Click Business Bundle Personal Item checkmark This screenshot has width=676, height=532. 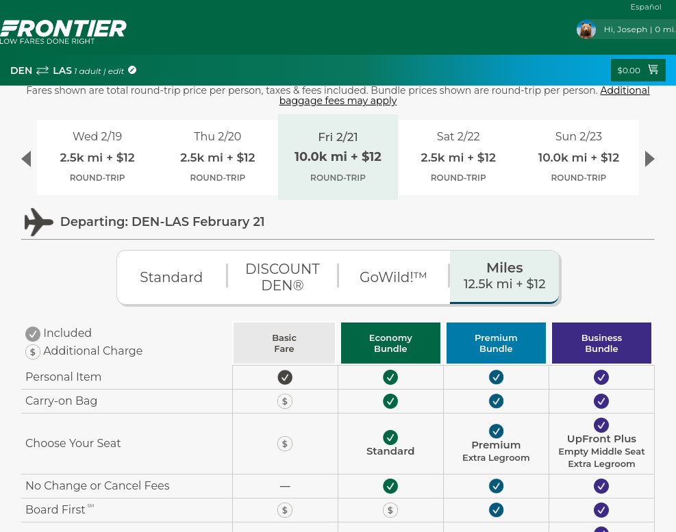[601, 377]
